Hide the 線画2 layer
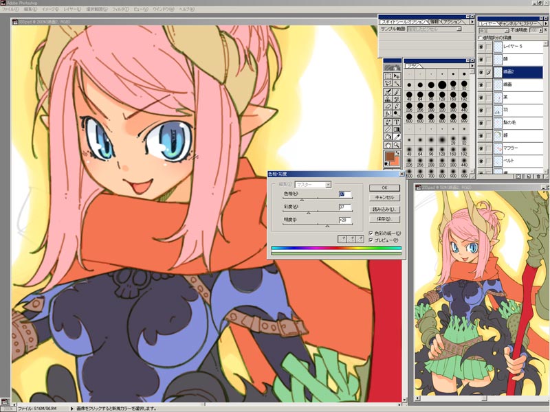Viewport: 550px width, 412px height. coord(481,72)
